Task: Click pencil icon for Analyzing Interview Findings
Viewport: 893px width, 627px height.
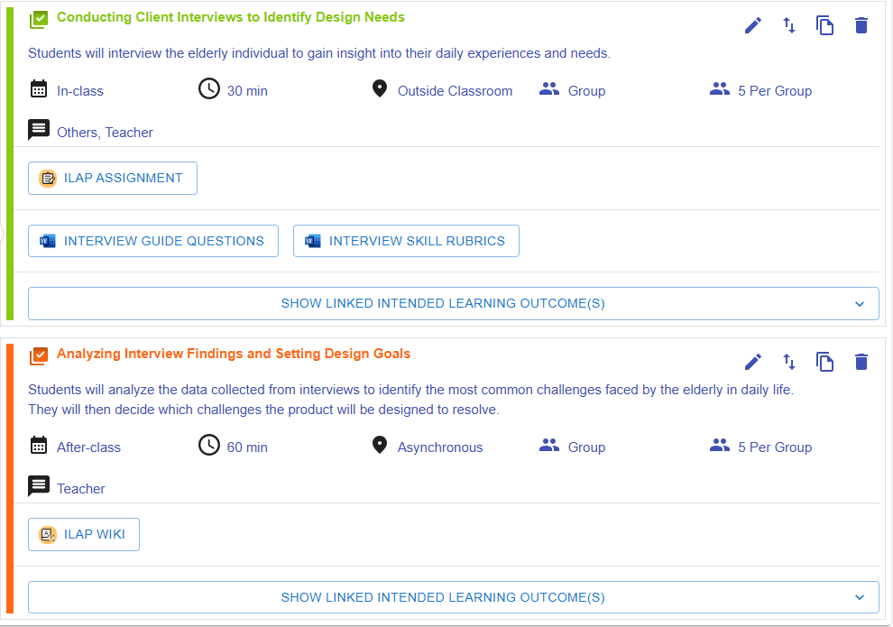Action: click(753, 362)
